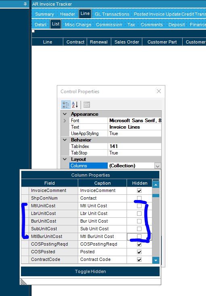Collapse the Appearance category
This screenshot has height=296, width=206.
[x=65, y=114]
